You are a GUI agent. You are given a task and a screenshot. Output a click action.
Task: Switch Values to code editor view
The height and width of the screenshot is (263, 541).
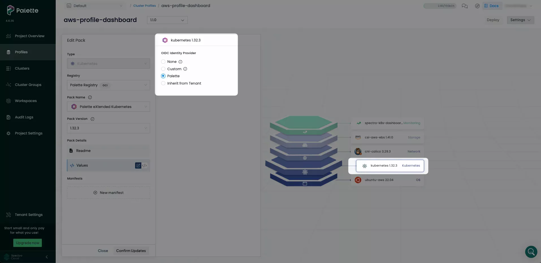point(145,165)
